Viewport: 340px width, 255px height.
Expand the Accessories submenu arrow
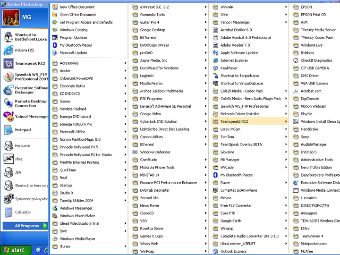coord(125,63)
